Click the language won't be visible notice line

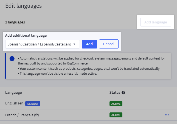pos(57,74)
